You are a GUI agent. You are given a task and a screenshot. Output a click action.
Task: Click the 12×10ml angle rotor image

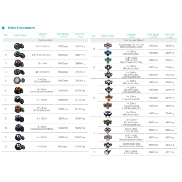tap(19, 63)
